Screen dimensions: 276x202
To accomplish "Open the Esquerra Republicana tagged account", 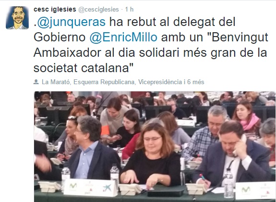I will click(x=104, y=82).
